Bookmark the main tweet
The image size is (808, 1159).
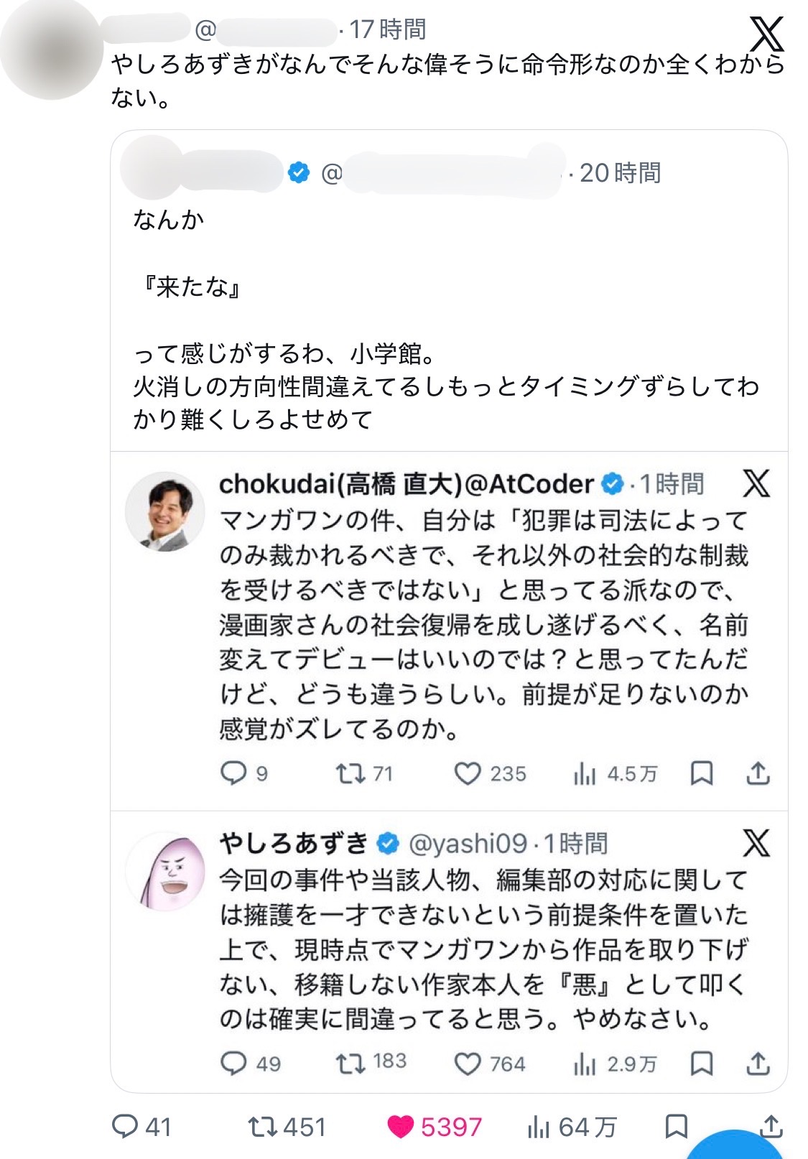tap(676, 1127)
